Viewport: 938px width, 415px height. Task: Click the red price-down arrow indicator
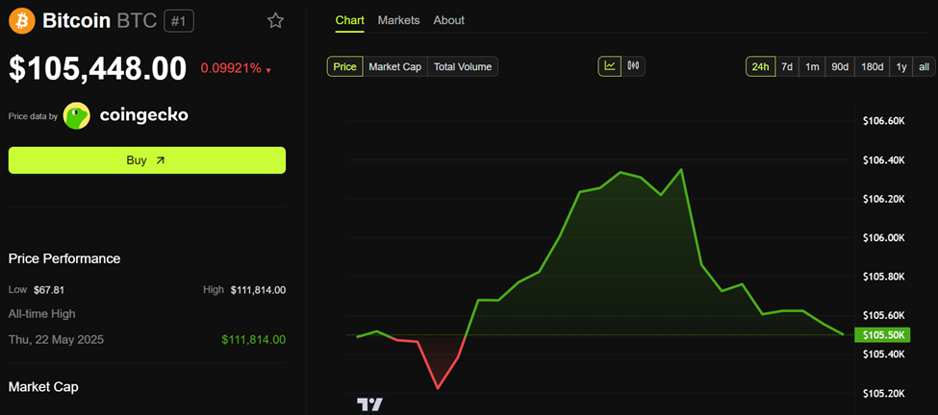click(x=268, y=70)
